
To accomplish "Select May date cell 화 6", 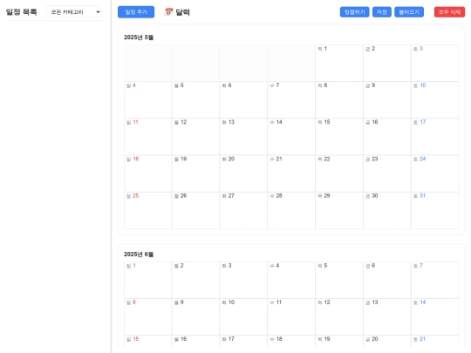I will coord(243,100).
